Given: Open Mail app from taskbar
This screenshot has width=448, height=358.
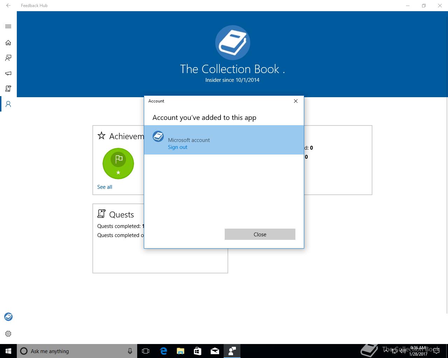Looking at the screenshot, I should (x=215, y=351).
